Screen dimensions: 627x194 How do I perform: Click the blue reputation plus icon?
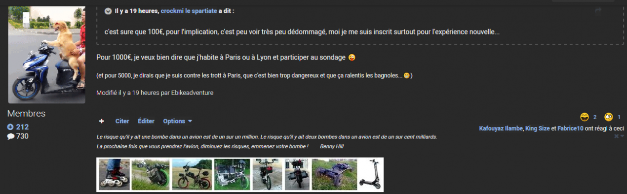tap(10, 127)
